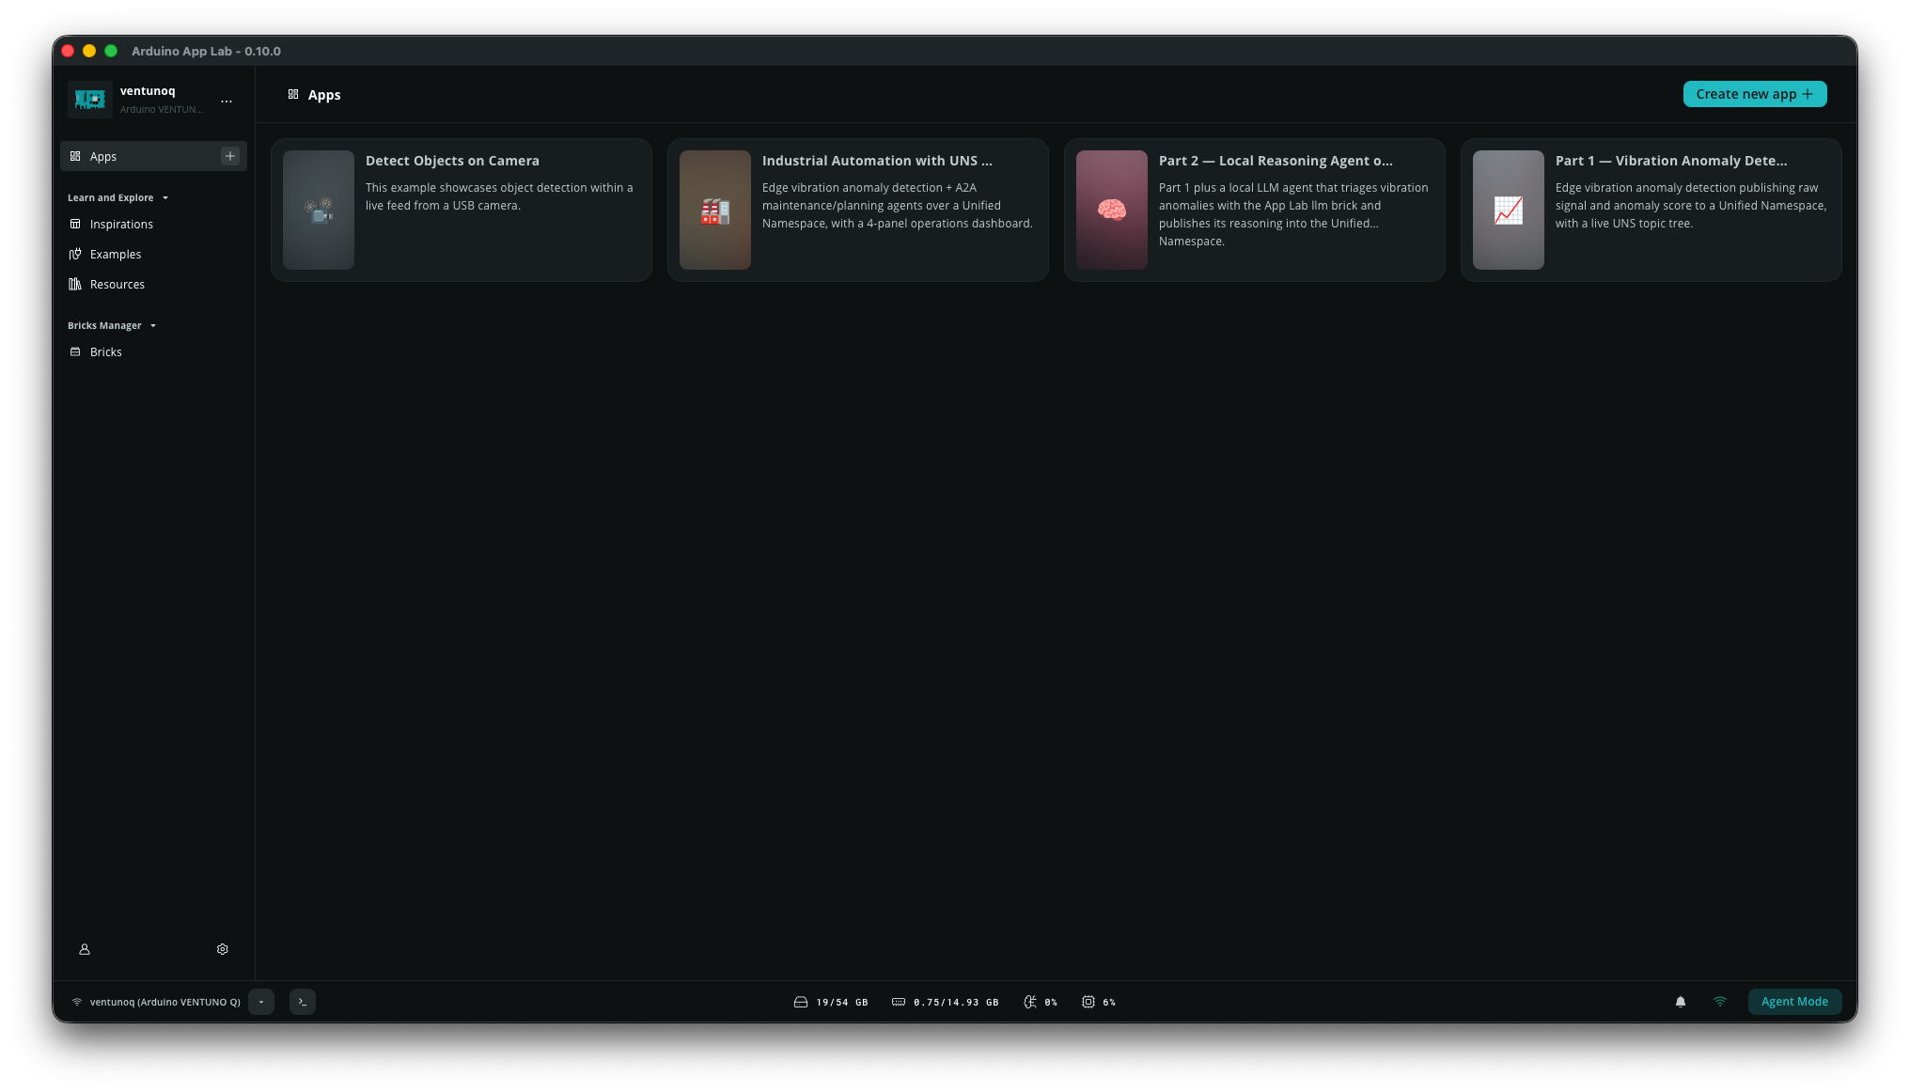
Task: Open Detect Objects on Camera app title
Action: click(452, 161)
